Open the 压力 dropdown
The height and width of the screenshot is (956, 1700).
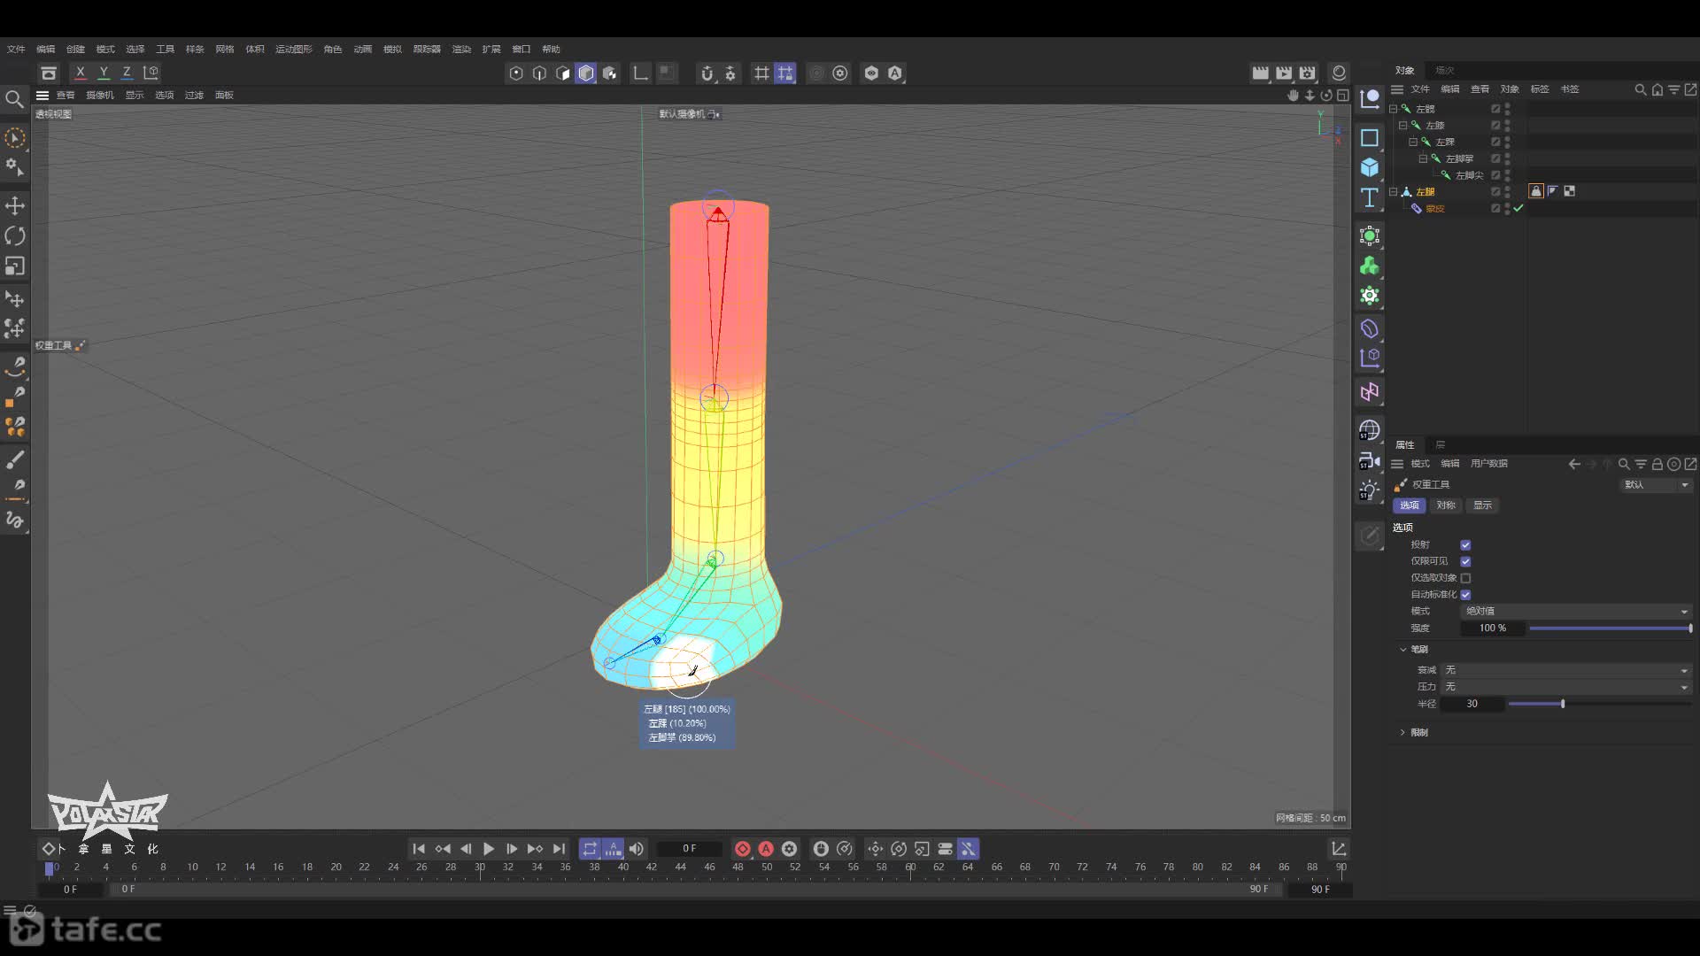click(1566, 687)
